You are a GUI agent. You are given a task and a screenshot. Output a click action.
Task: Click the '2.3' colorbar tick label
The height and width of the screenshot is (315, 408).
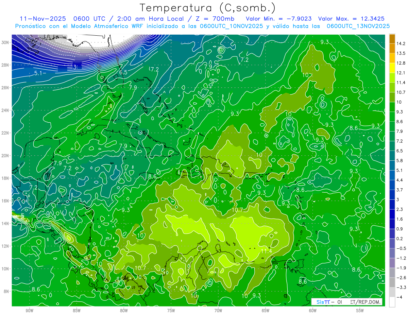point(400,209)
